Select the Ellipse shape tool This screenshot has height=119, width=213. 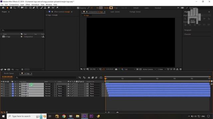(30, 8)
